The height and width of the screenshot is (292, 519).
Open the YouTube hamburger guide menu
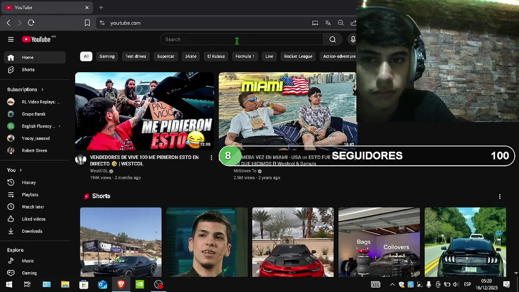click(x=11, y=39)
